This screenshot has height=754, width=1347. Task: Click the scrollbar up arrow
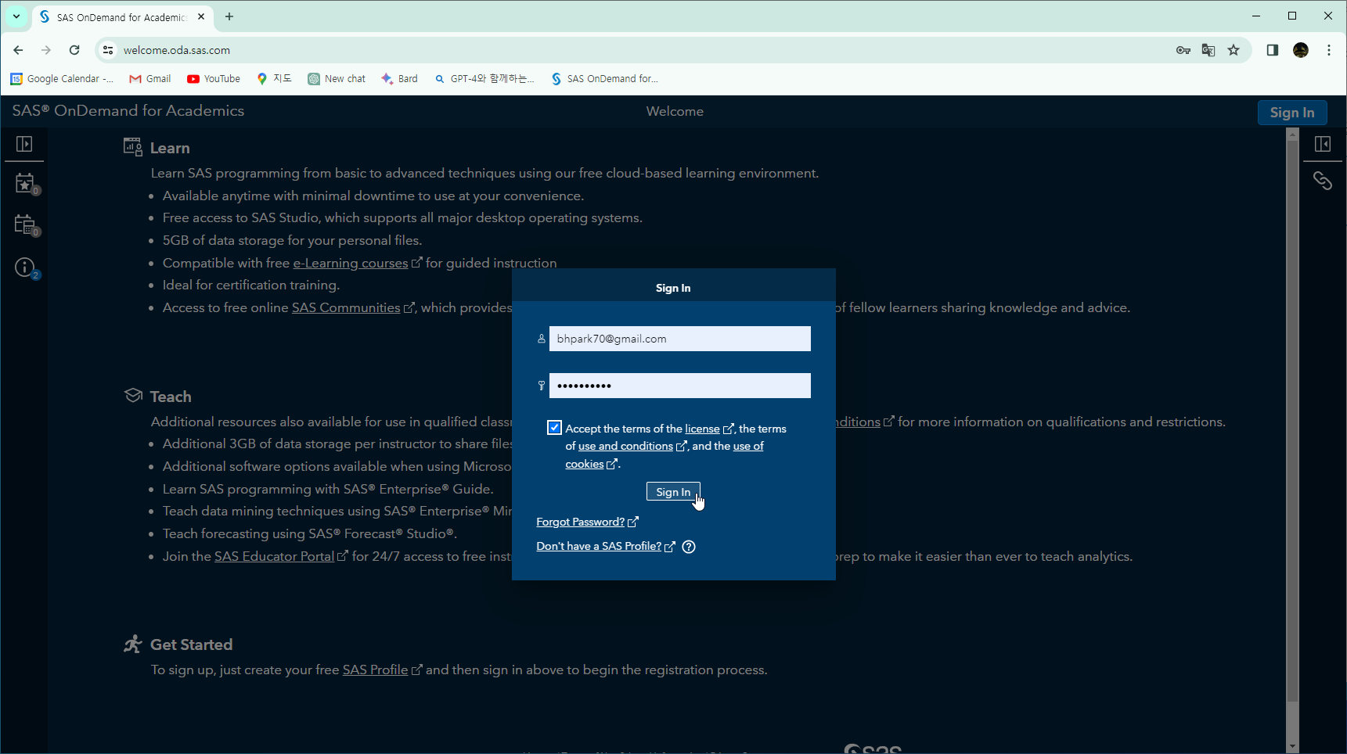click(x=1292, y=135)
